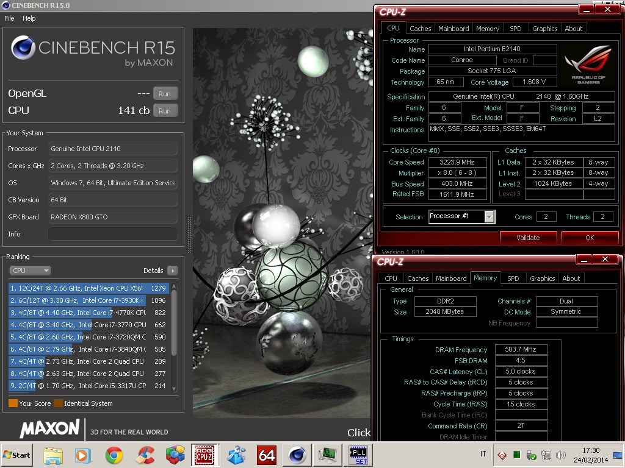The width and height of the screenshot is (625, 468).
Task: Select ranking entry 1 Intel Xeon 12C/24T
Action: pyautogui.click(x=89, y=288)
